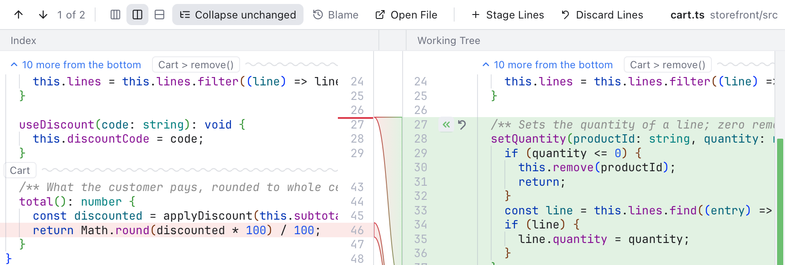Click 'return;' line in Working Tree
This screenshot has width=785, height=265.
pyautogui.click(x=542, y=182)
